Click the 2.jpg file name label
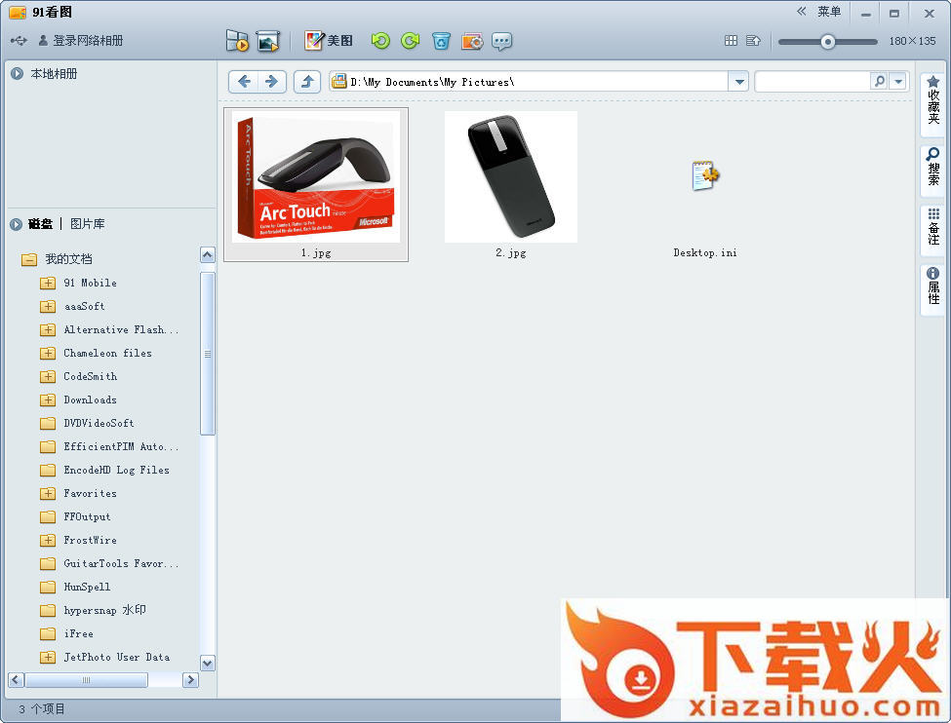The image size is (951, 723). click(x=511, y=252)
